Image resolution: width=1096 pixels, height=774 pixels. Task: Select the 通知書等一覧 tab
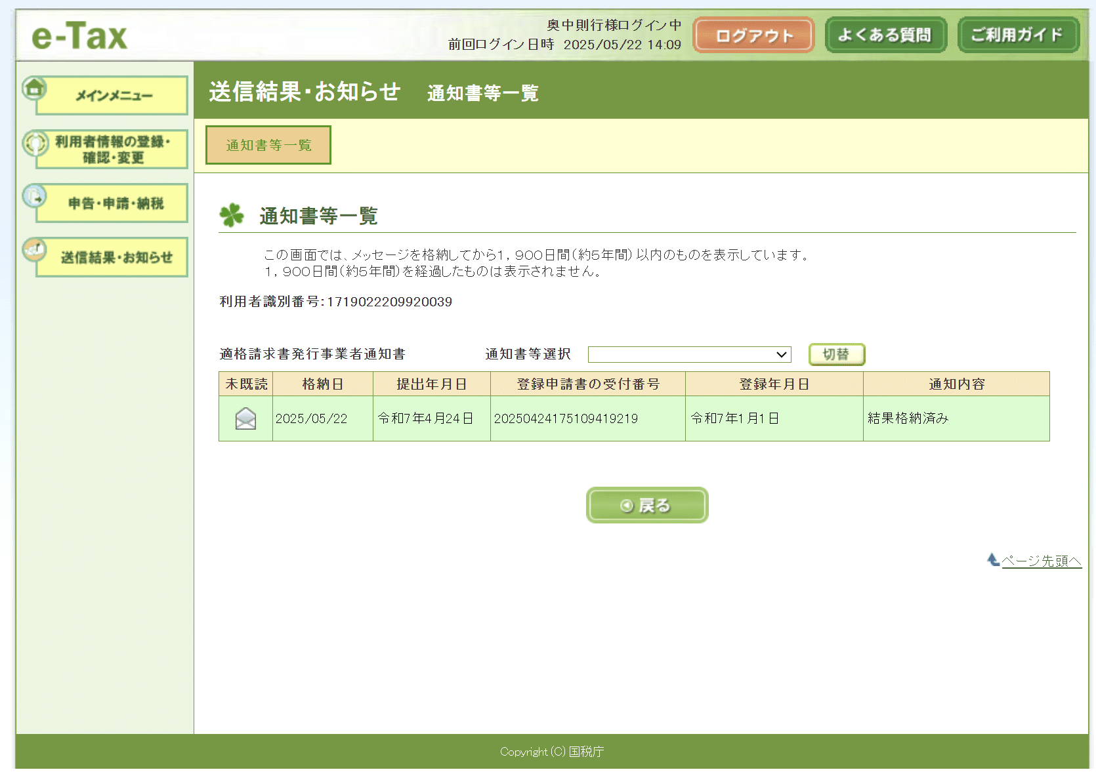(268, 145)
